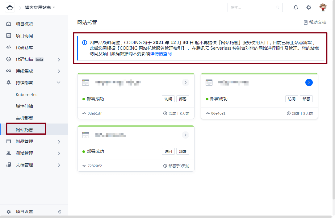This screenshot has width=335, height=218.
Task: Expand the 代码扫描 submenu arrow
Action: (x=59, y=59)
